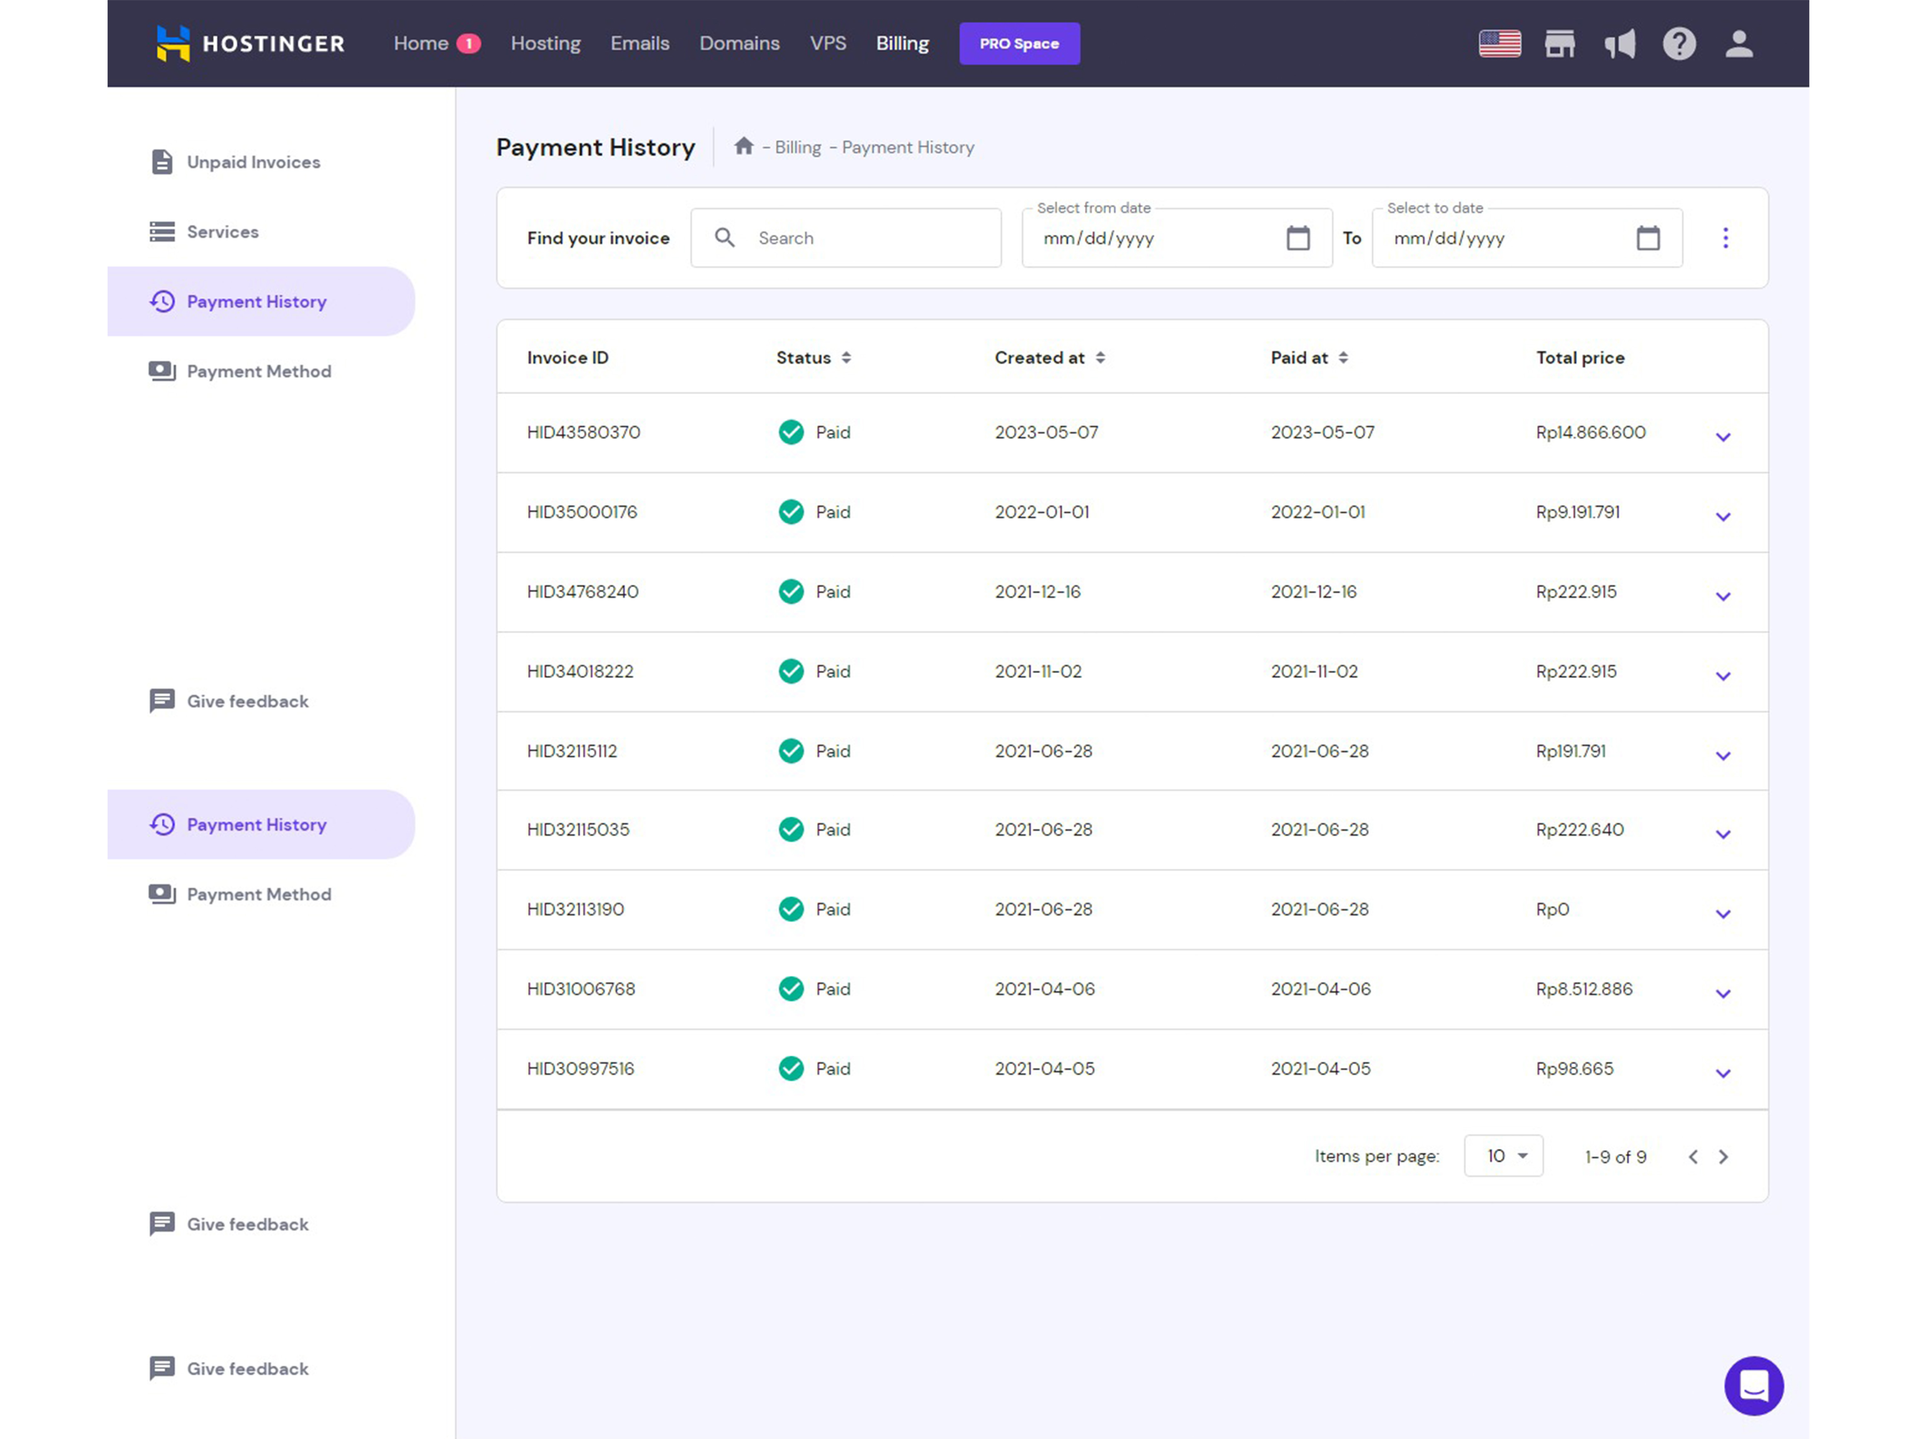This screenshot has width=1915, height=1439.
Task: Click created date 2021-11-02
Action: click(1037, 671)
